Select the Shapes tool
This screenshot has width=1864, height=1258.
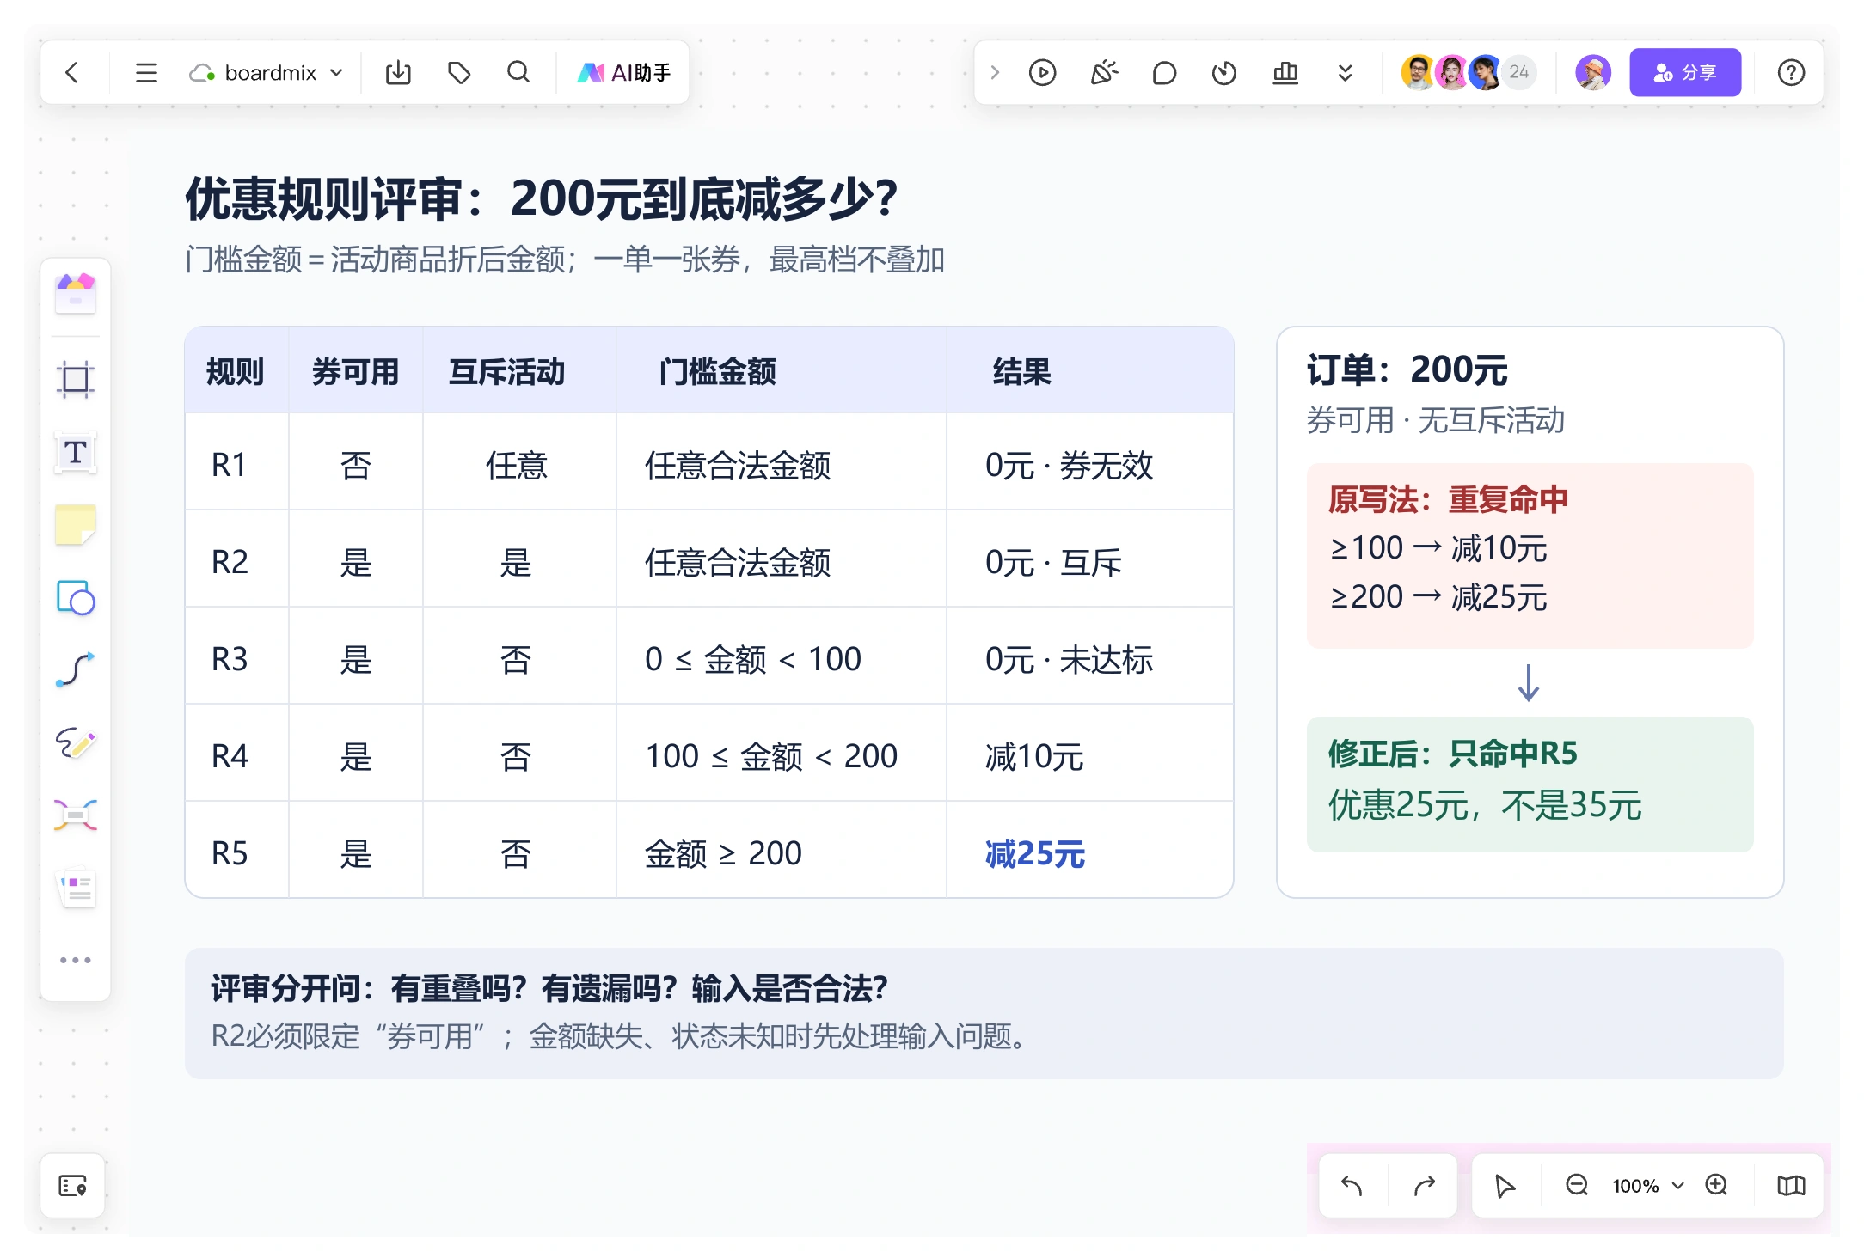tap(76, 598)
